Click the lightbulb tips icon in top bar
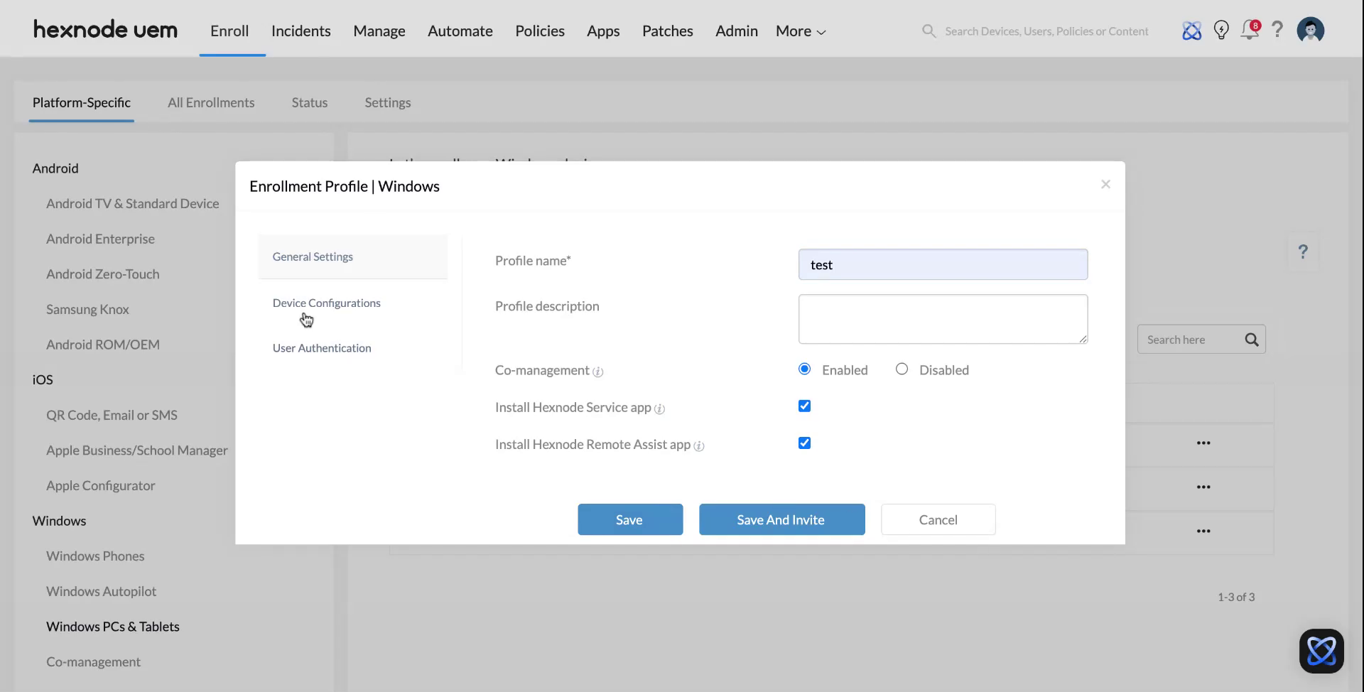Screen dimensions: 1364x692 point(1221,30)
